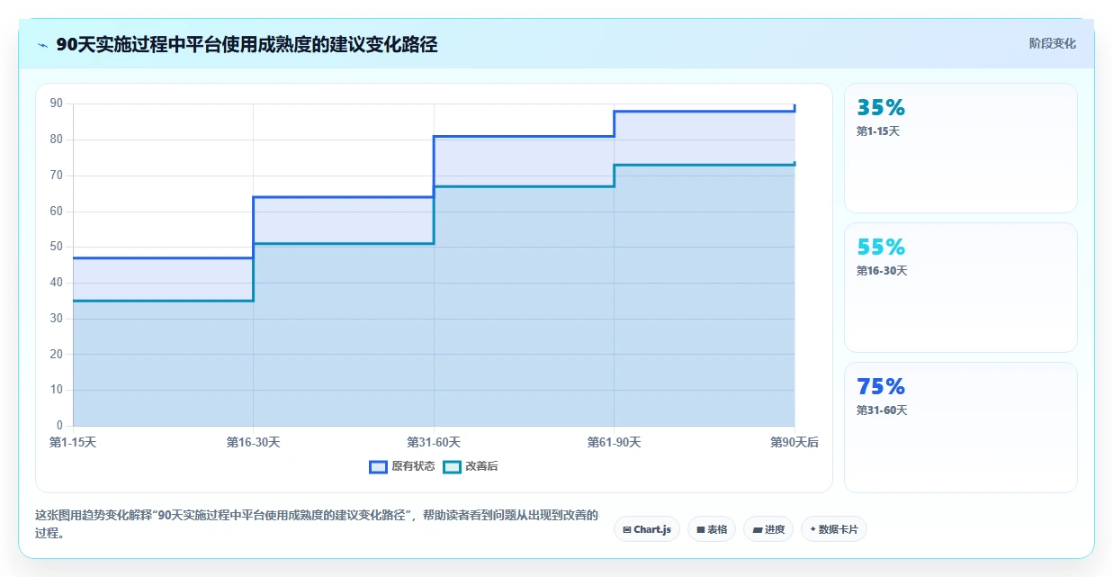This screenshot has width=1113, height=577.
Task: Click the 第31-60天 x-axis label
Action: coord(434,442)
